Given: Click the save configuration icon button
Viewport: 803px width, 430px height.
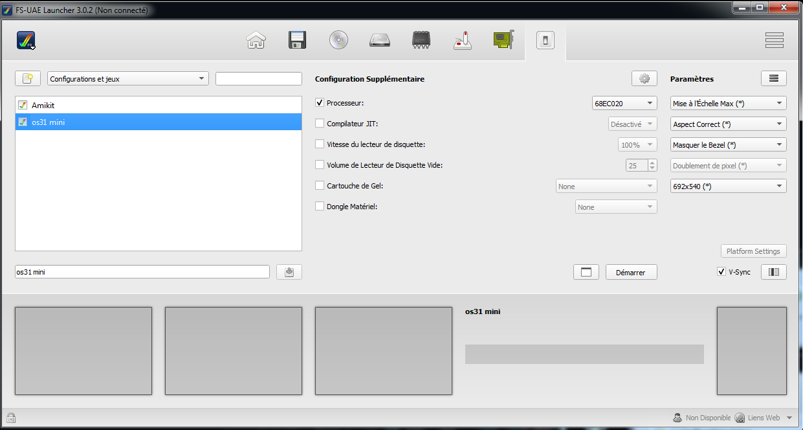Looking at the screenshot, I should (289, 272).
